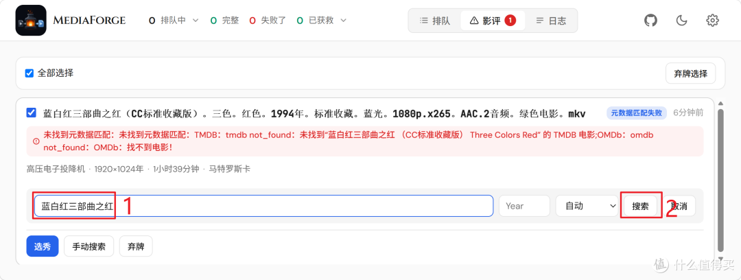Toggle the 全部选择 checkbox

tap(30, 73)
